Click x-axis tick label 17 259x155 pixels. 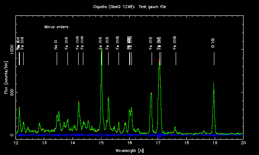pyautogui.click(x=158, y=143)
